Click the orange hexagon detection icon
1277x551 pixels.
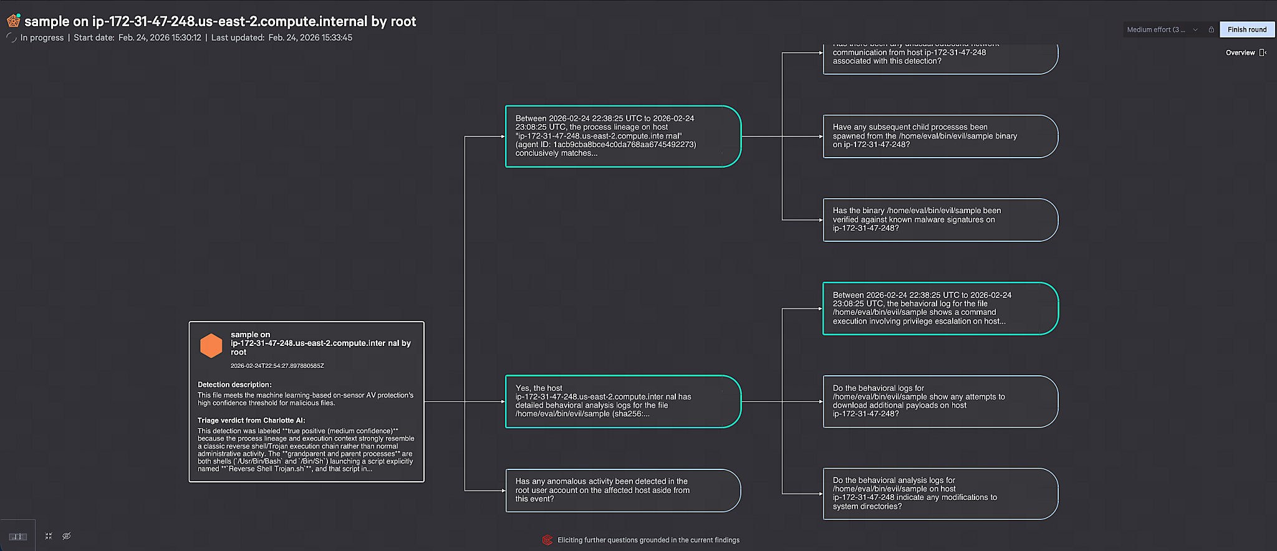pyautogui.click(x=211, y=345)
